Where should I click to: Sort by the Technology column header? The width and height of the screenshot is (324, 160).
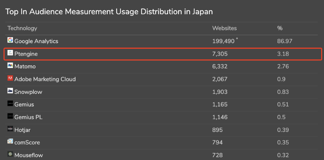[x=22, y=28]
